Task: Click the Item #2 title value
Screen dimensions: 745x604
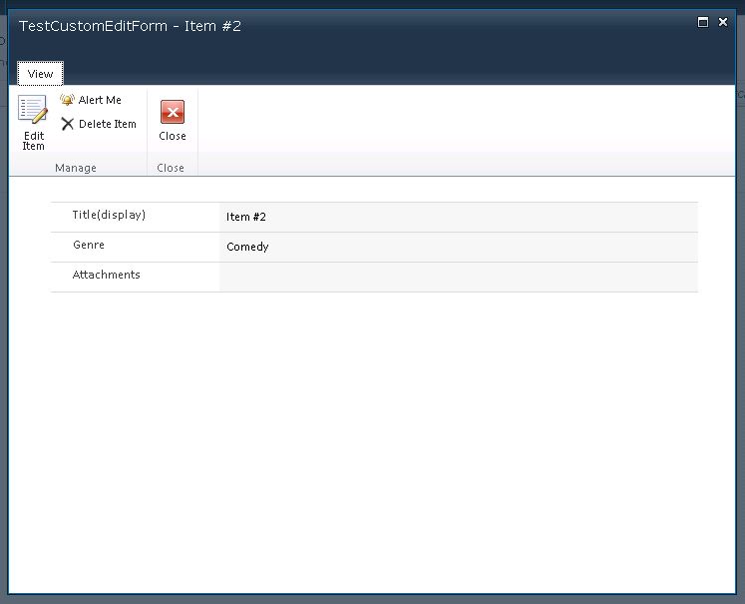Action: (246, 217)
